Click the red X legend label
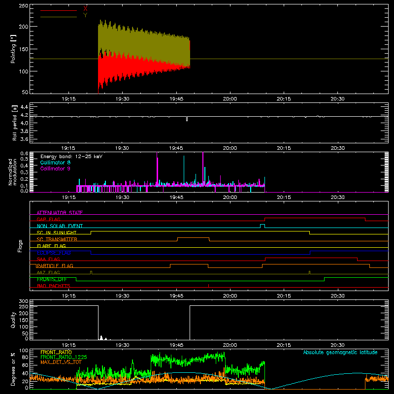The width and height of the screenshot is (394, 394). coord(85,9)
